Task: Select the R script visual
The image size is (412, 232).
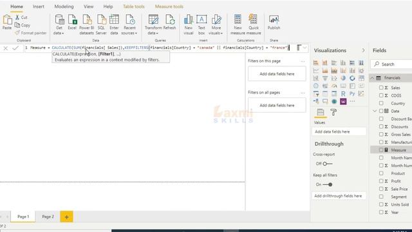Action: click(x=343, y=93)
